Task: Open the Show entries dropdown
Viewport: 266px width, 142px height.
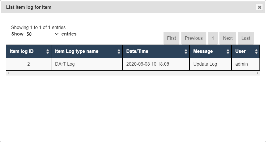Action: (x=43, y=34)
